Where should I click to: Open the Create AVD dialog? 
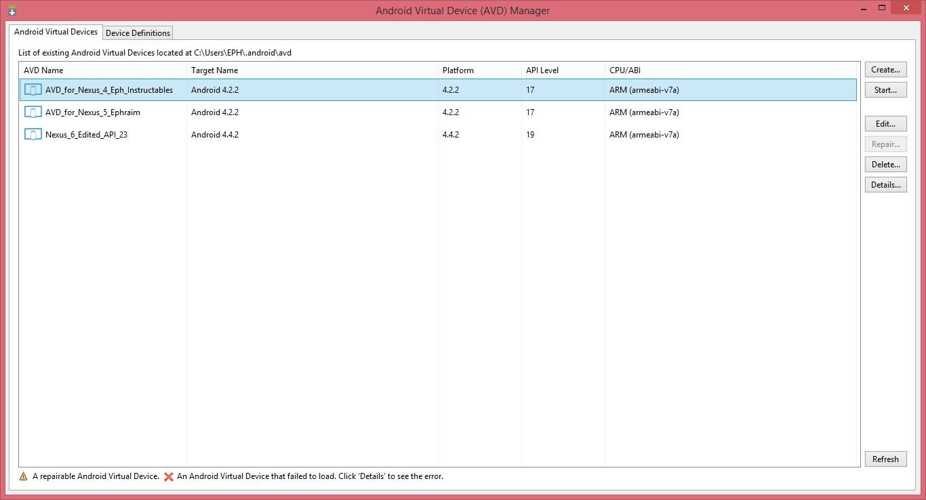click(885, 69)
